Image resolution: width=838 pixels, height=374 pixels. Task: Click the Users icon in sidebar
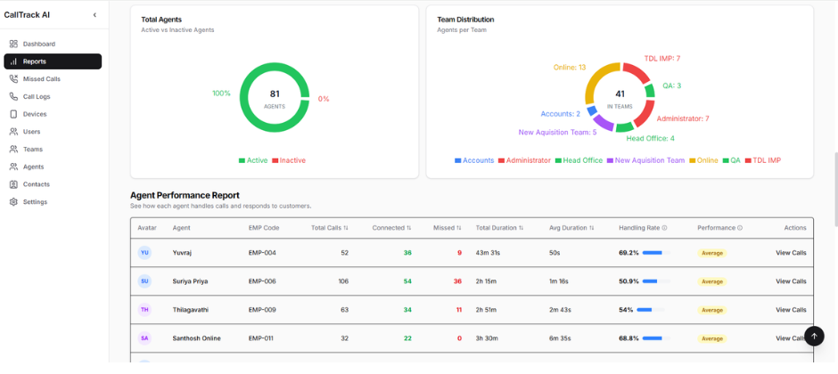(14, 132)
